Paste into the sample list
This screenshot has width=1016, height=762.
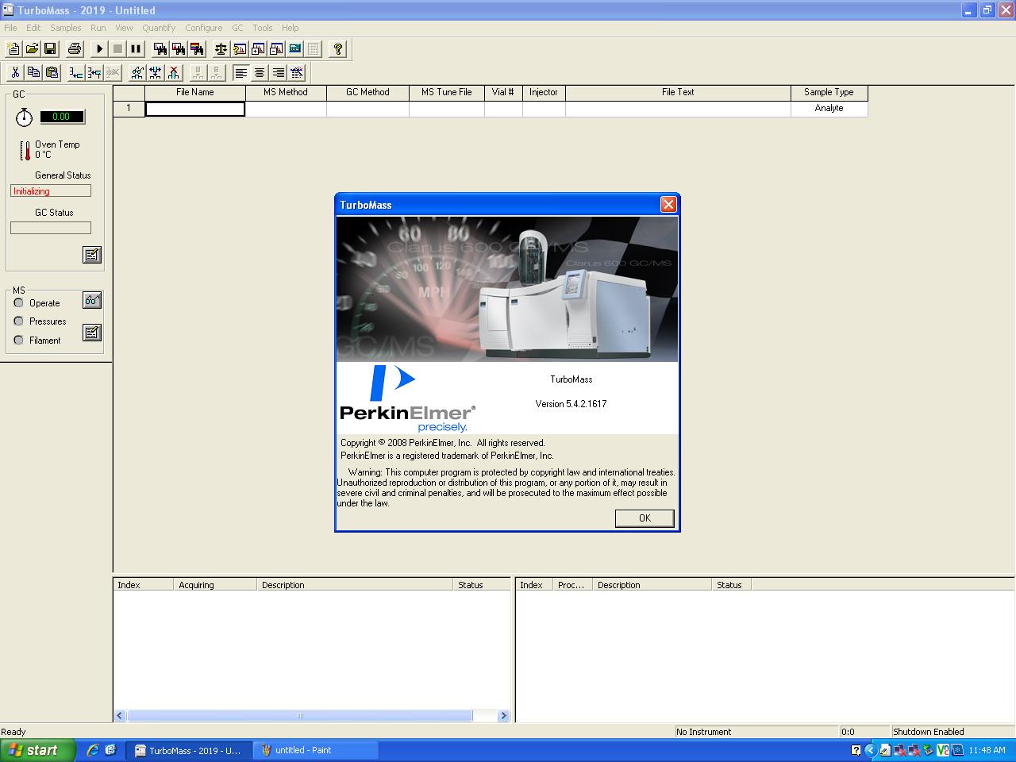[52, 72]
